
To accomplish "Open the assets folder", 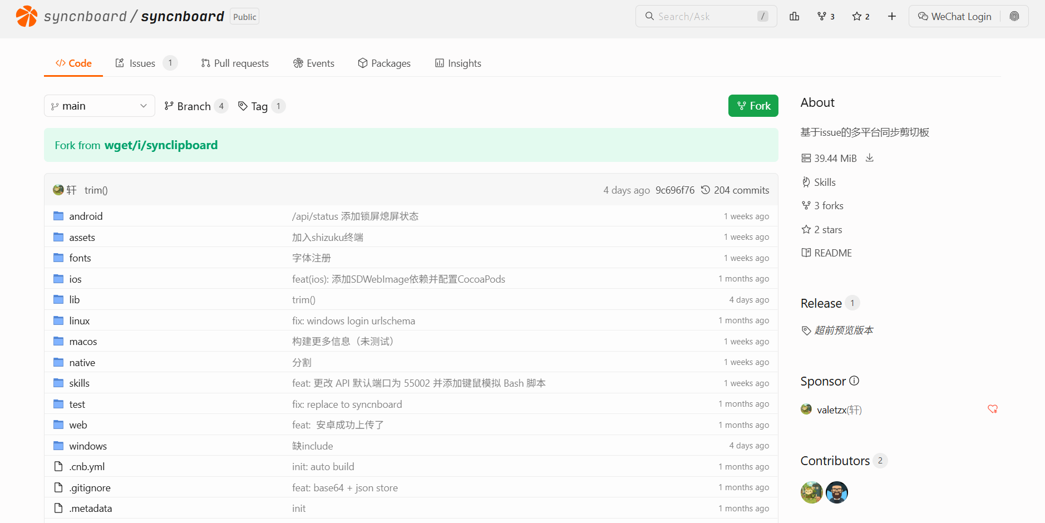I will point(82,237).
